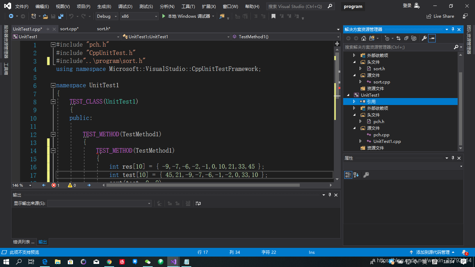Screen dimensions: 475x267
Task: Switch between solution and folder views
Action: coord(372,38)
